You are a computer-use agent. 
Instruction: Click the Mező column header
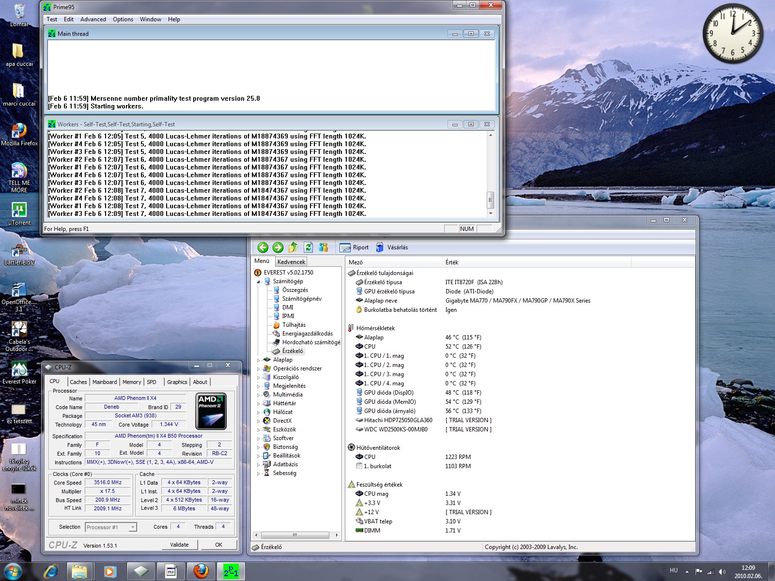[394, 262]
